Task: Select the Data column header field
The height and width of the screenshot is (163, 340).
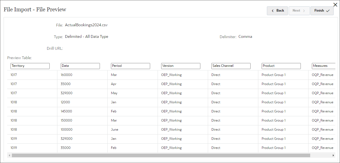Action: pyautogui.click(x=80, y=66)
